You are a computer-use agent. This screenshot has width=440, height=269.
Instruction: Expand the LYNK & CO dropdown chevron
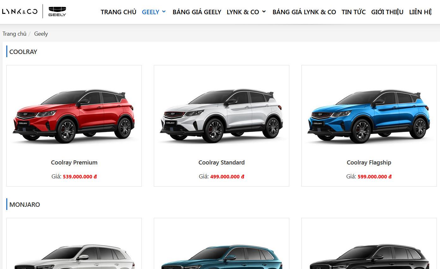264,12
